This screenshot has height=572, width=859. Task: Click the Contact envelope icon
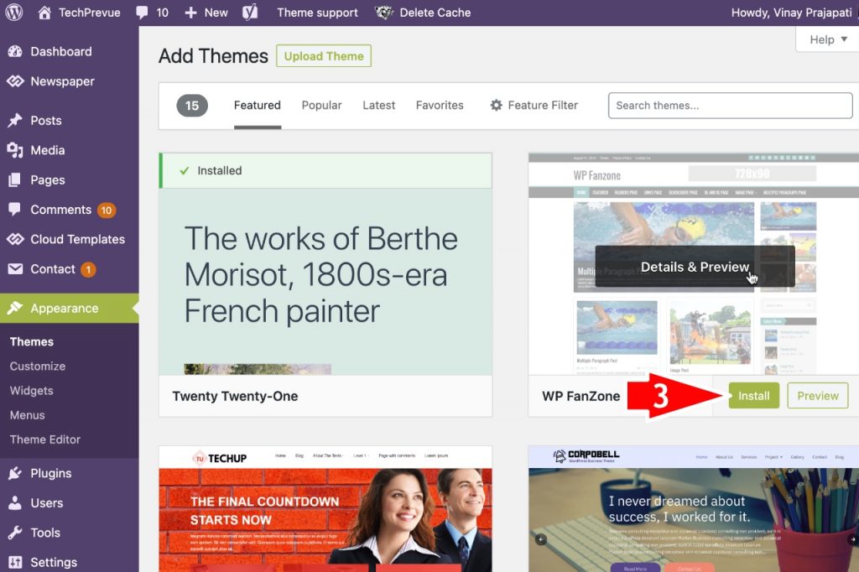15,269
